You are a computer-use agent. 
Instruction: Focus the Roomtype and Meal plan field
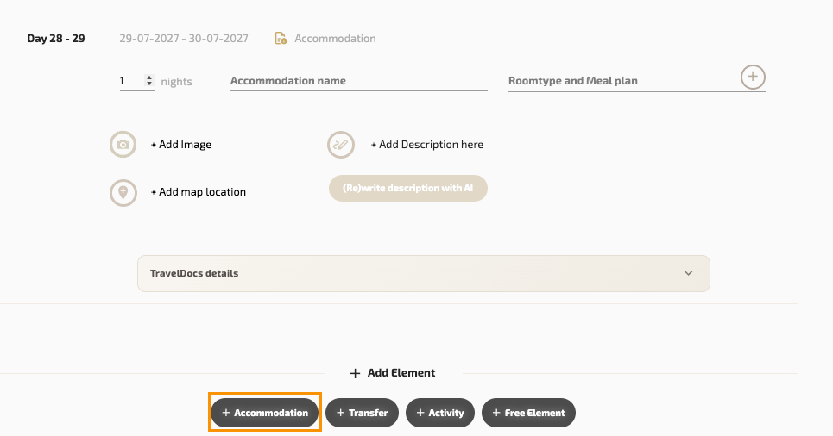pyautogui.click(x=622, y=81)
